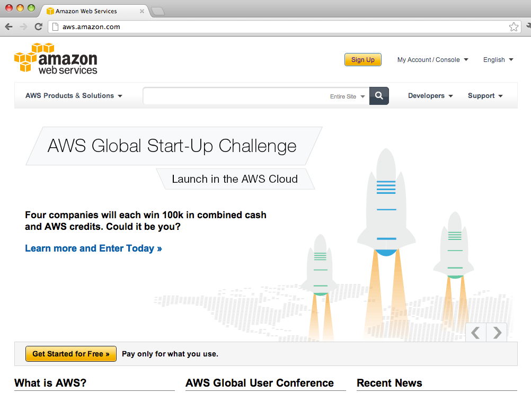Show next slide with right chevron
Image resolution: width=531 pixels, height=393 pixels.
click(x=497, y=333)
